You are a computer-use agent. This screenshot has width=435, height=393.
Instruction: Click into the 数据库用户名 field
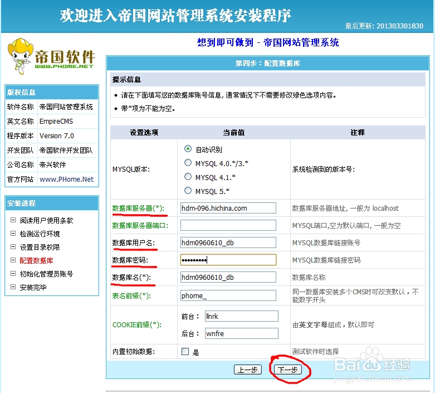click(x=228, y=242)
